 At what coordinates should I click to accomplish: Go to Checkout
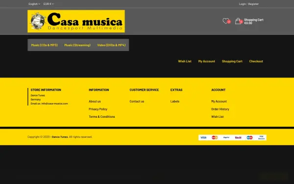pos(256,61)
